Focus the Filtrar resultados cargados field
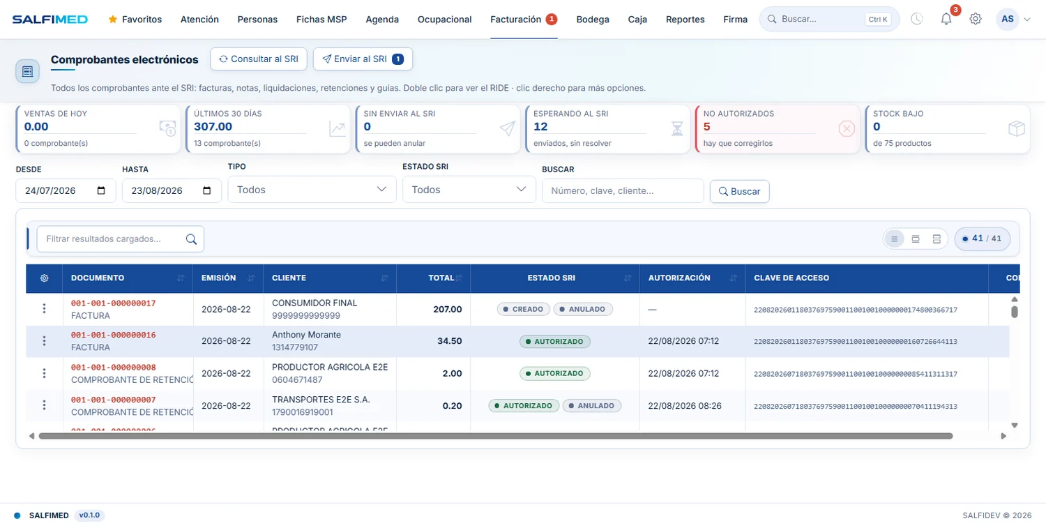Image resolution: width=1046 pixels, height=528 pixels. click(x=121, y=239)
